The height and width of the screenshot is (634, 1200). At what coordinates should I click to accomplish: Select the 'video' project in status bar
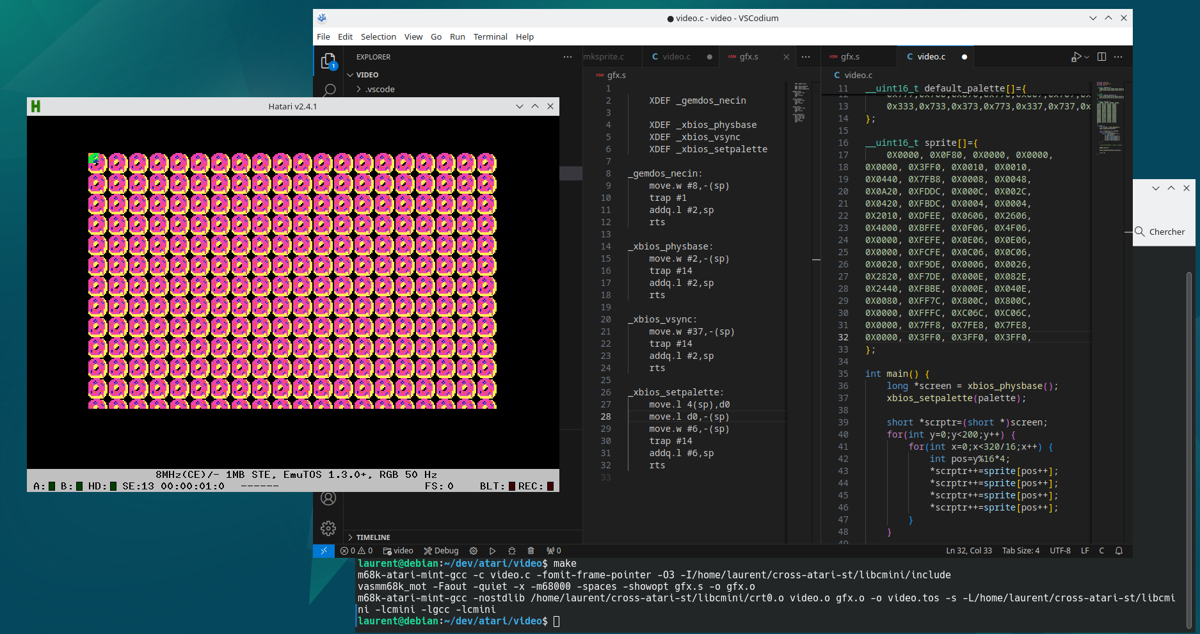398,551
